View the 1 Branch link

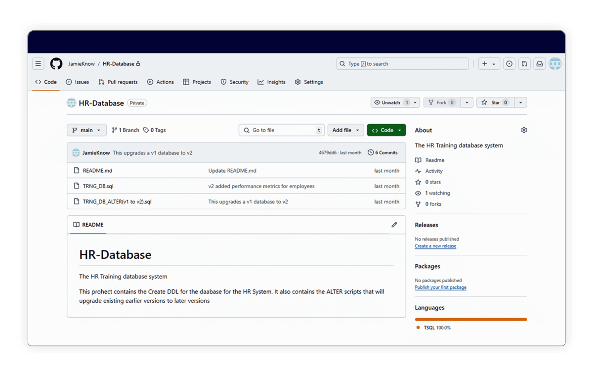coord(126,130)
